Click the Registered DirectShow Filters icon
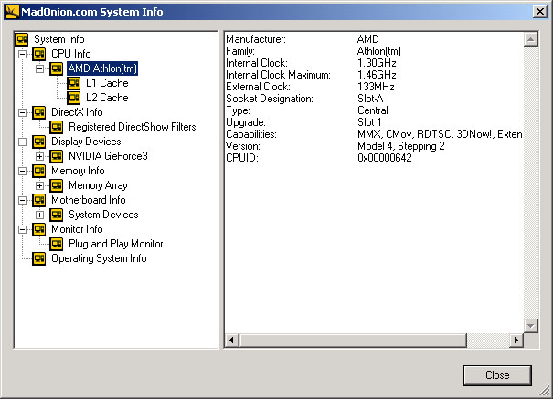The image size is (553, 399). (57, 127)
